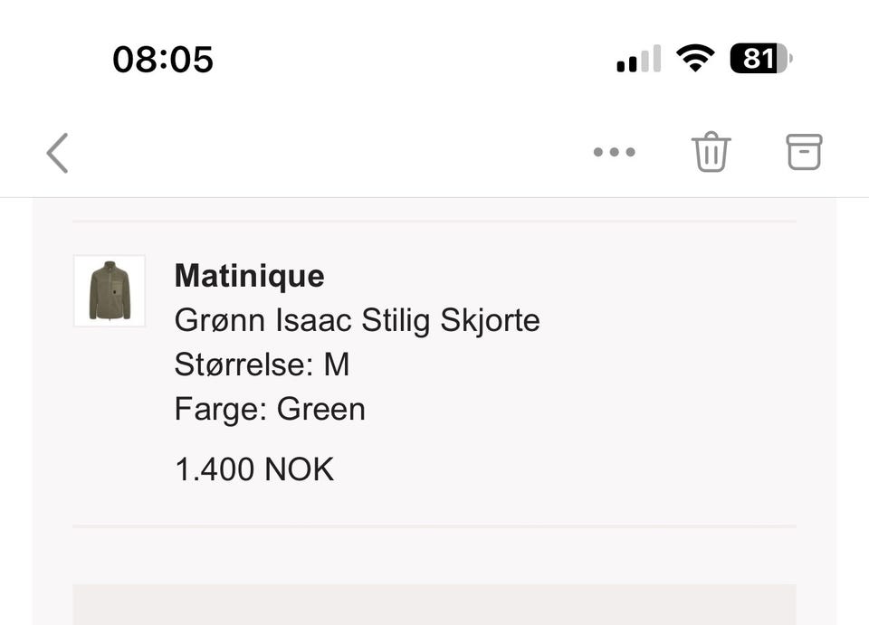Open the Matinique jacket thumbnail image
This screenshot has width=869, height=625.
tap(109, 291)
